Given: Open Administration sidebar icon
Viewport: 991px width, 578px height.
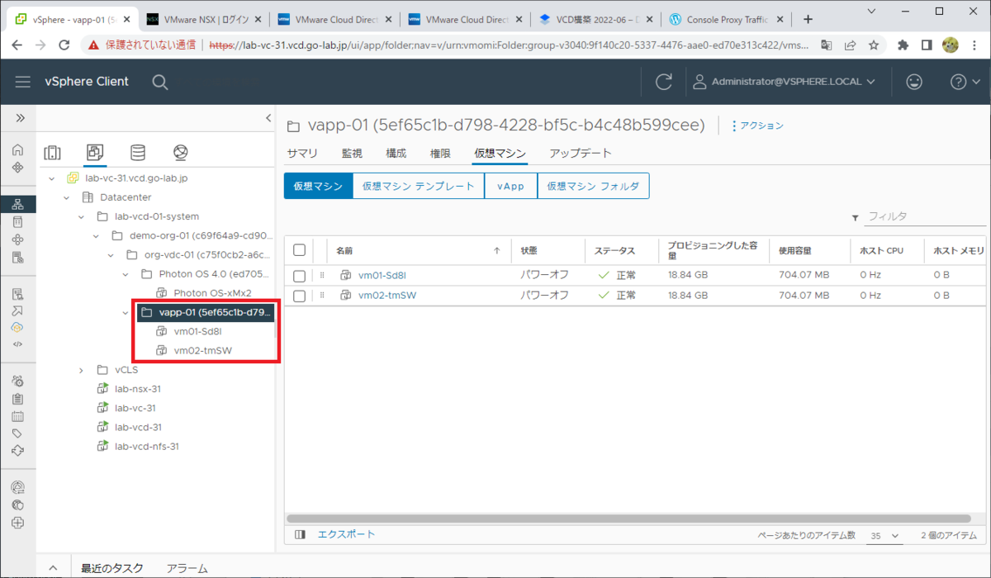Looking at the screenshot, I should (18, 381).
